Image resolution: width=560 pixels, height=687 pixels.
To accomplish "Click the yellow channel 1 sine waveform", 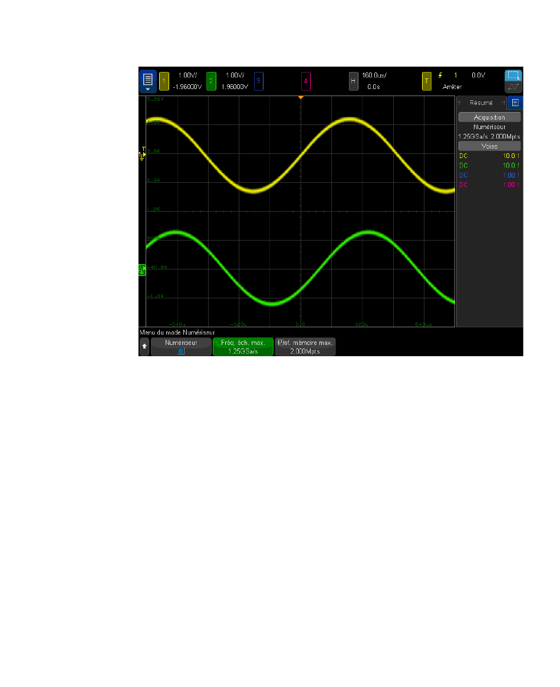I will click(301, 156).
